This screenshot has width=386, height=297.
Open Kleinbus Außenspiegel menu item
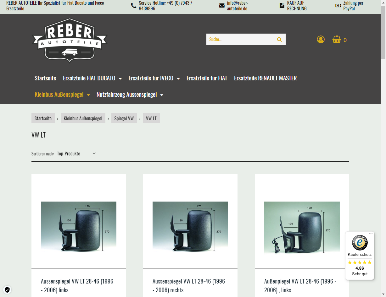point(59,94)
